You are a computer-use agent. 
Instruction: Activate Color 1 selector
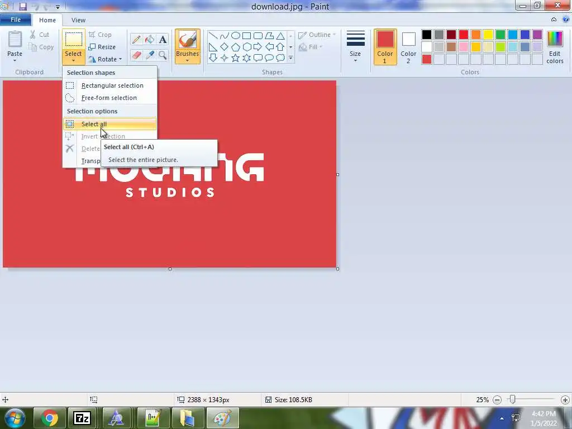pyautogui.click(x=385, y=47)
